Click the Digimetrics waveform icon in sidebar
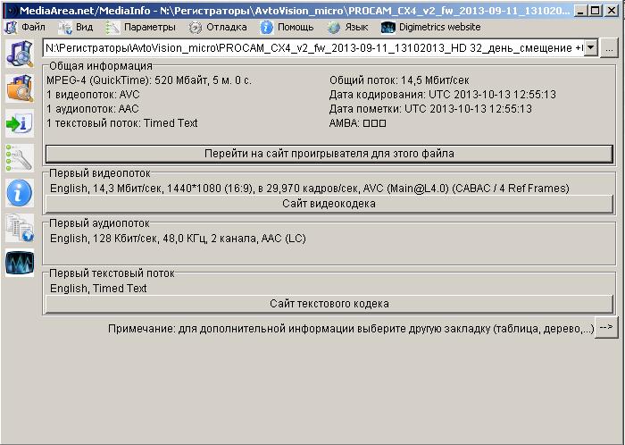The width and height of the screenshot is (625, 445). pyautogui.click(x=19, y=263)
